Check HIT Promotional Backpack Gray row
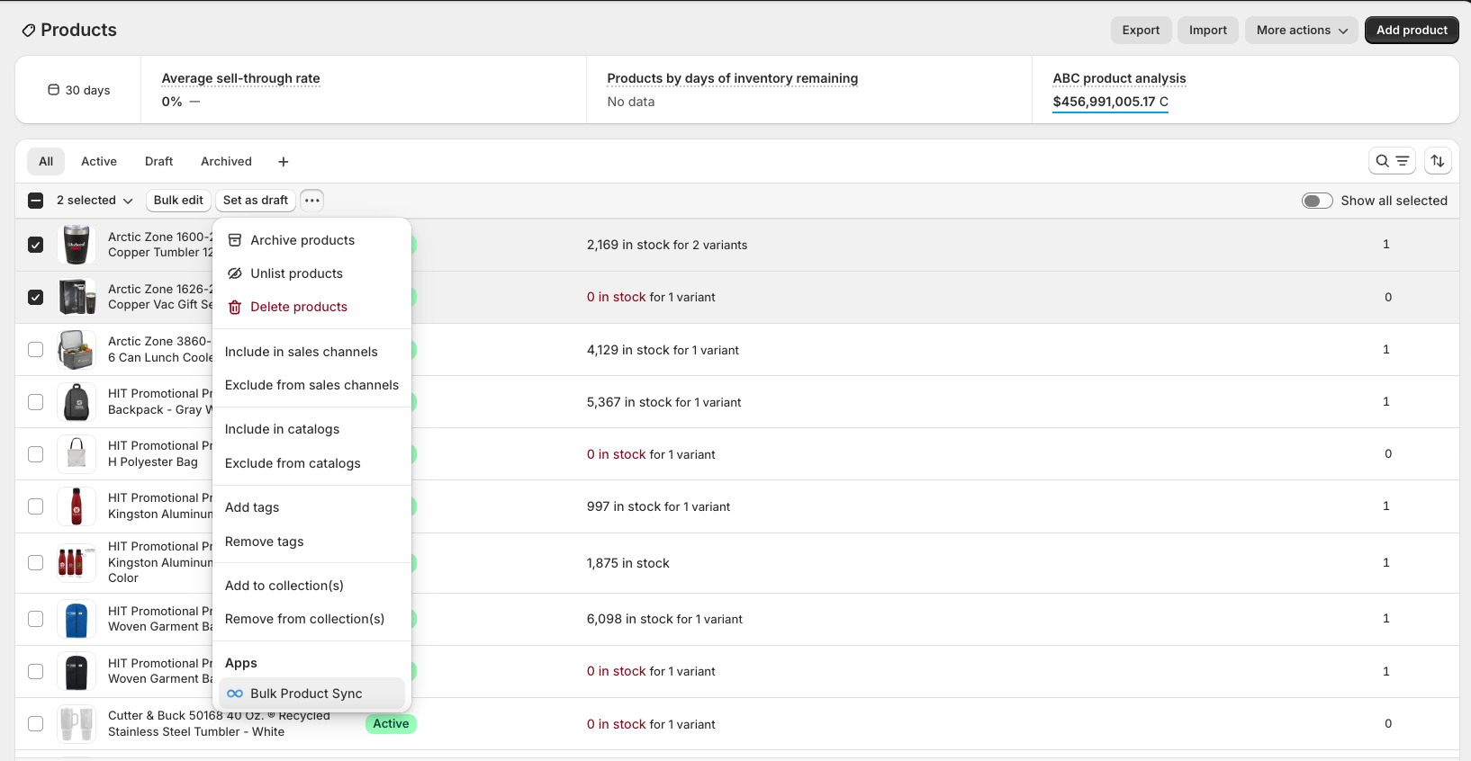This screenshot has width=1471, height=761. point(35,401)
